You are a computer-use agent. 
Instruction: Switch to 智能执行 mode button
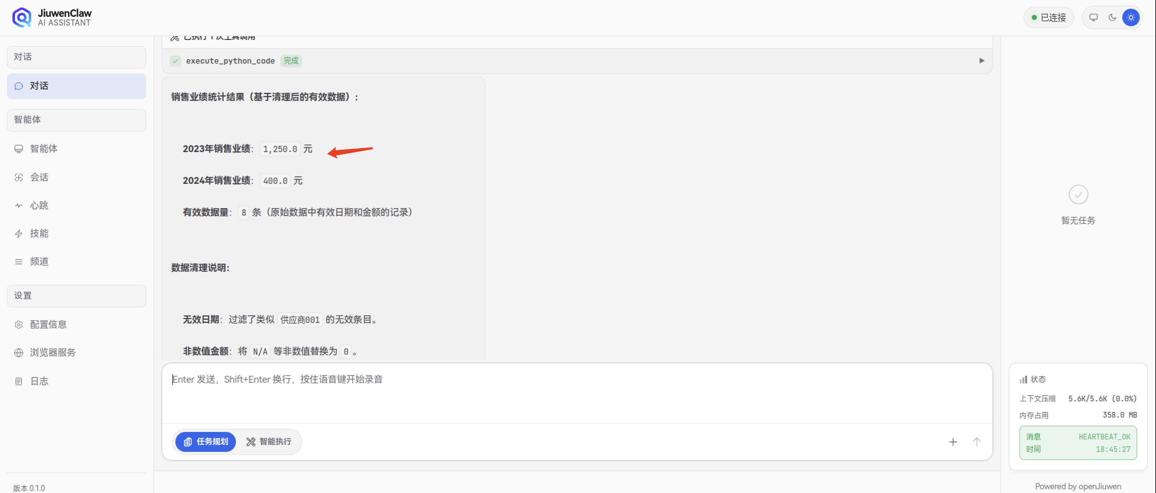[x=269, y=442]
